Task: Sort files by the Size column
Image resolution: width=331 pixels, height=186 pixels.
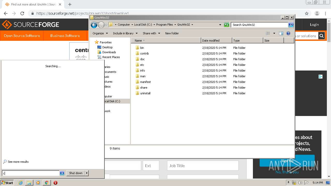Action: 273,41
